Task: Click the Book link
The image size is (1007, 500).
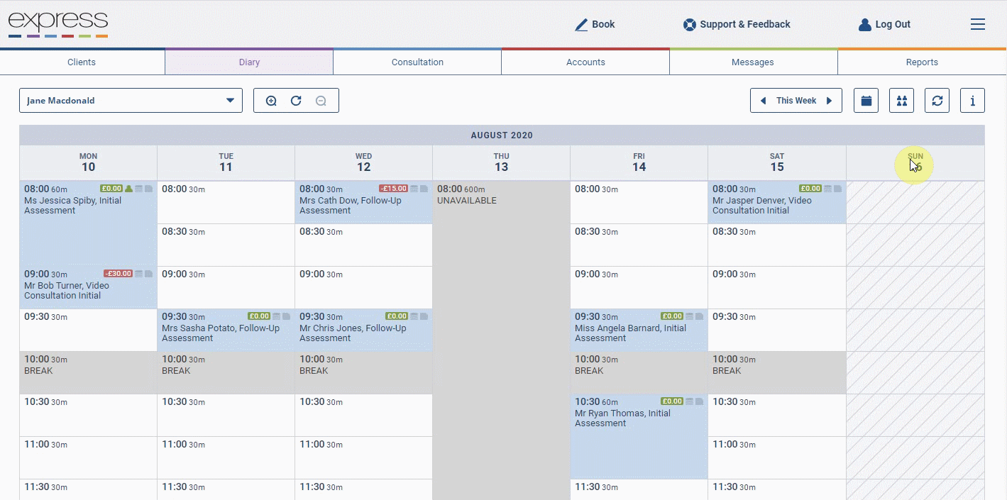Action: point(595,24)
